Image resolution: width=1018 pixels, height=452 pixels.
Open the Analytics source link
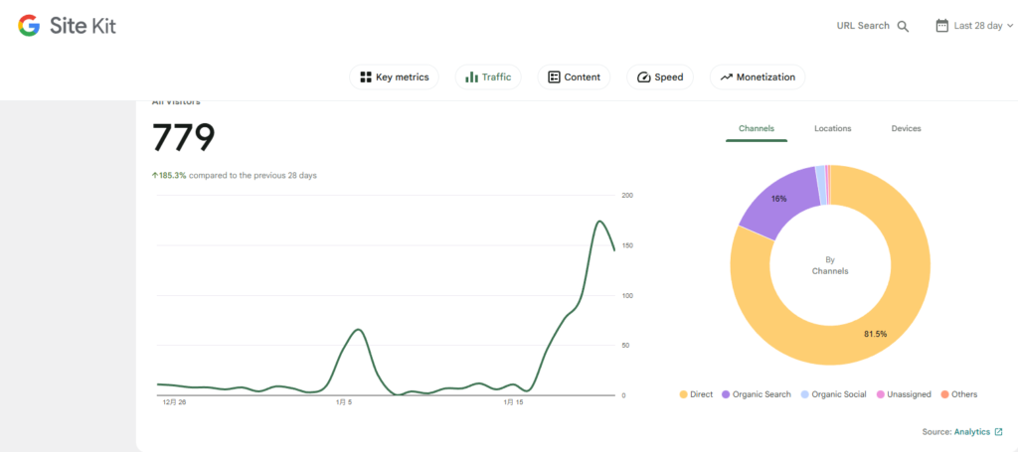[x=971, y=432]
